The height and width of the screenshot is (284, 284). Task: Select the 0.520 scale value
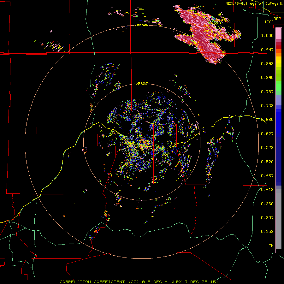point(267,162)
